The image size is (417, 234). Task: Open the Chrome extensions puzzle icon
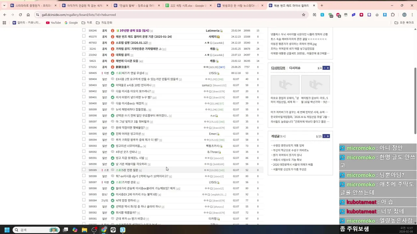pos(393,15)
